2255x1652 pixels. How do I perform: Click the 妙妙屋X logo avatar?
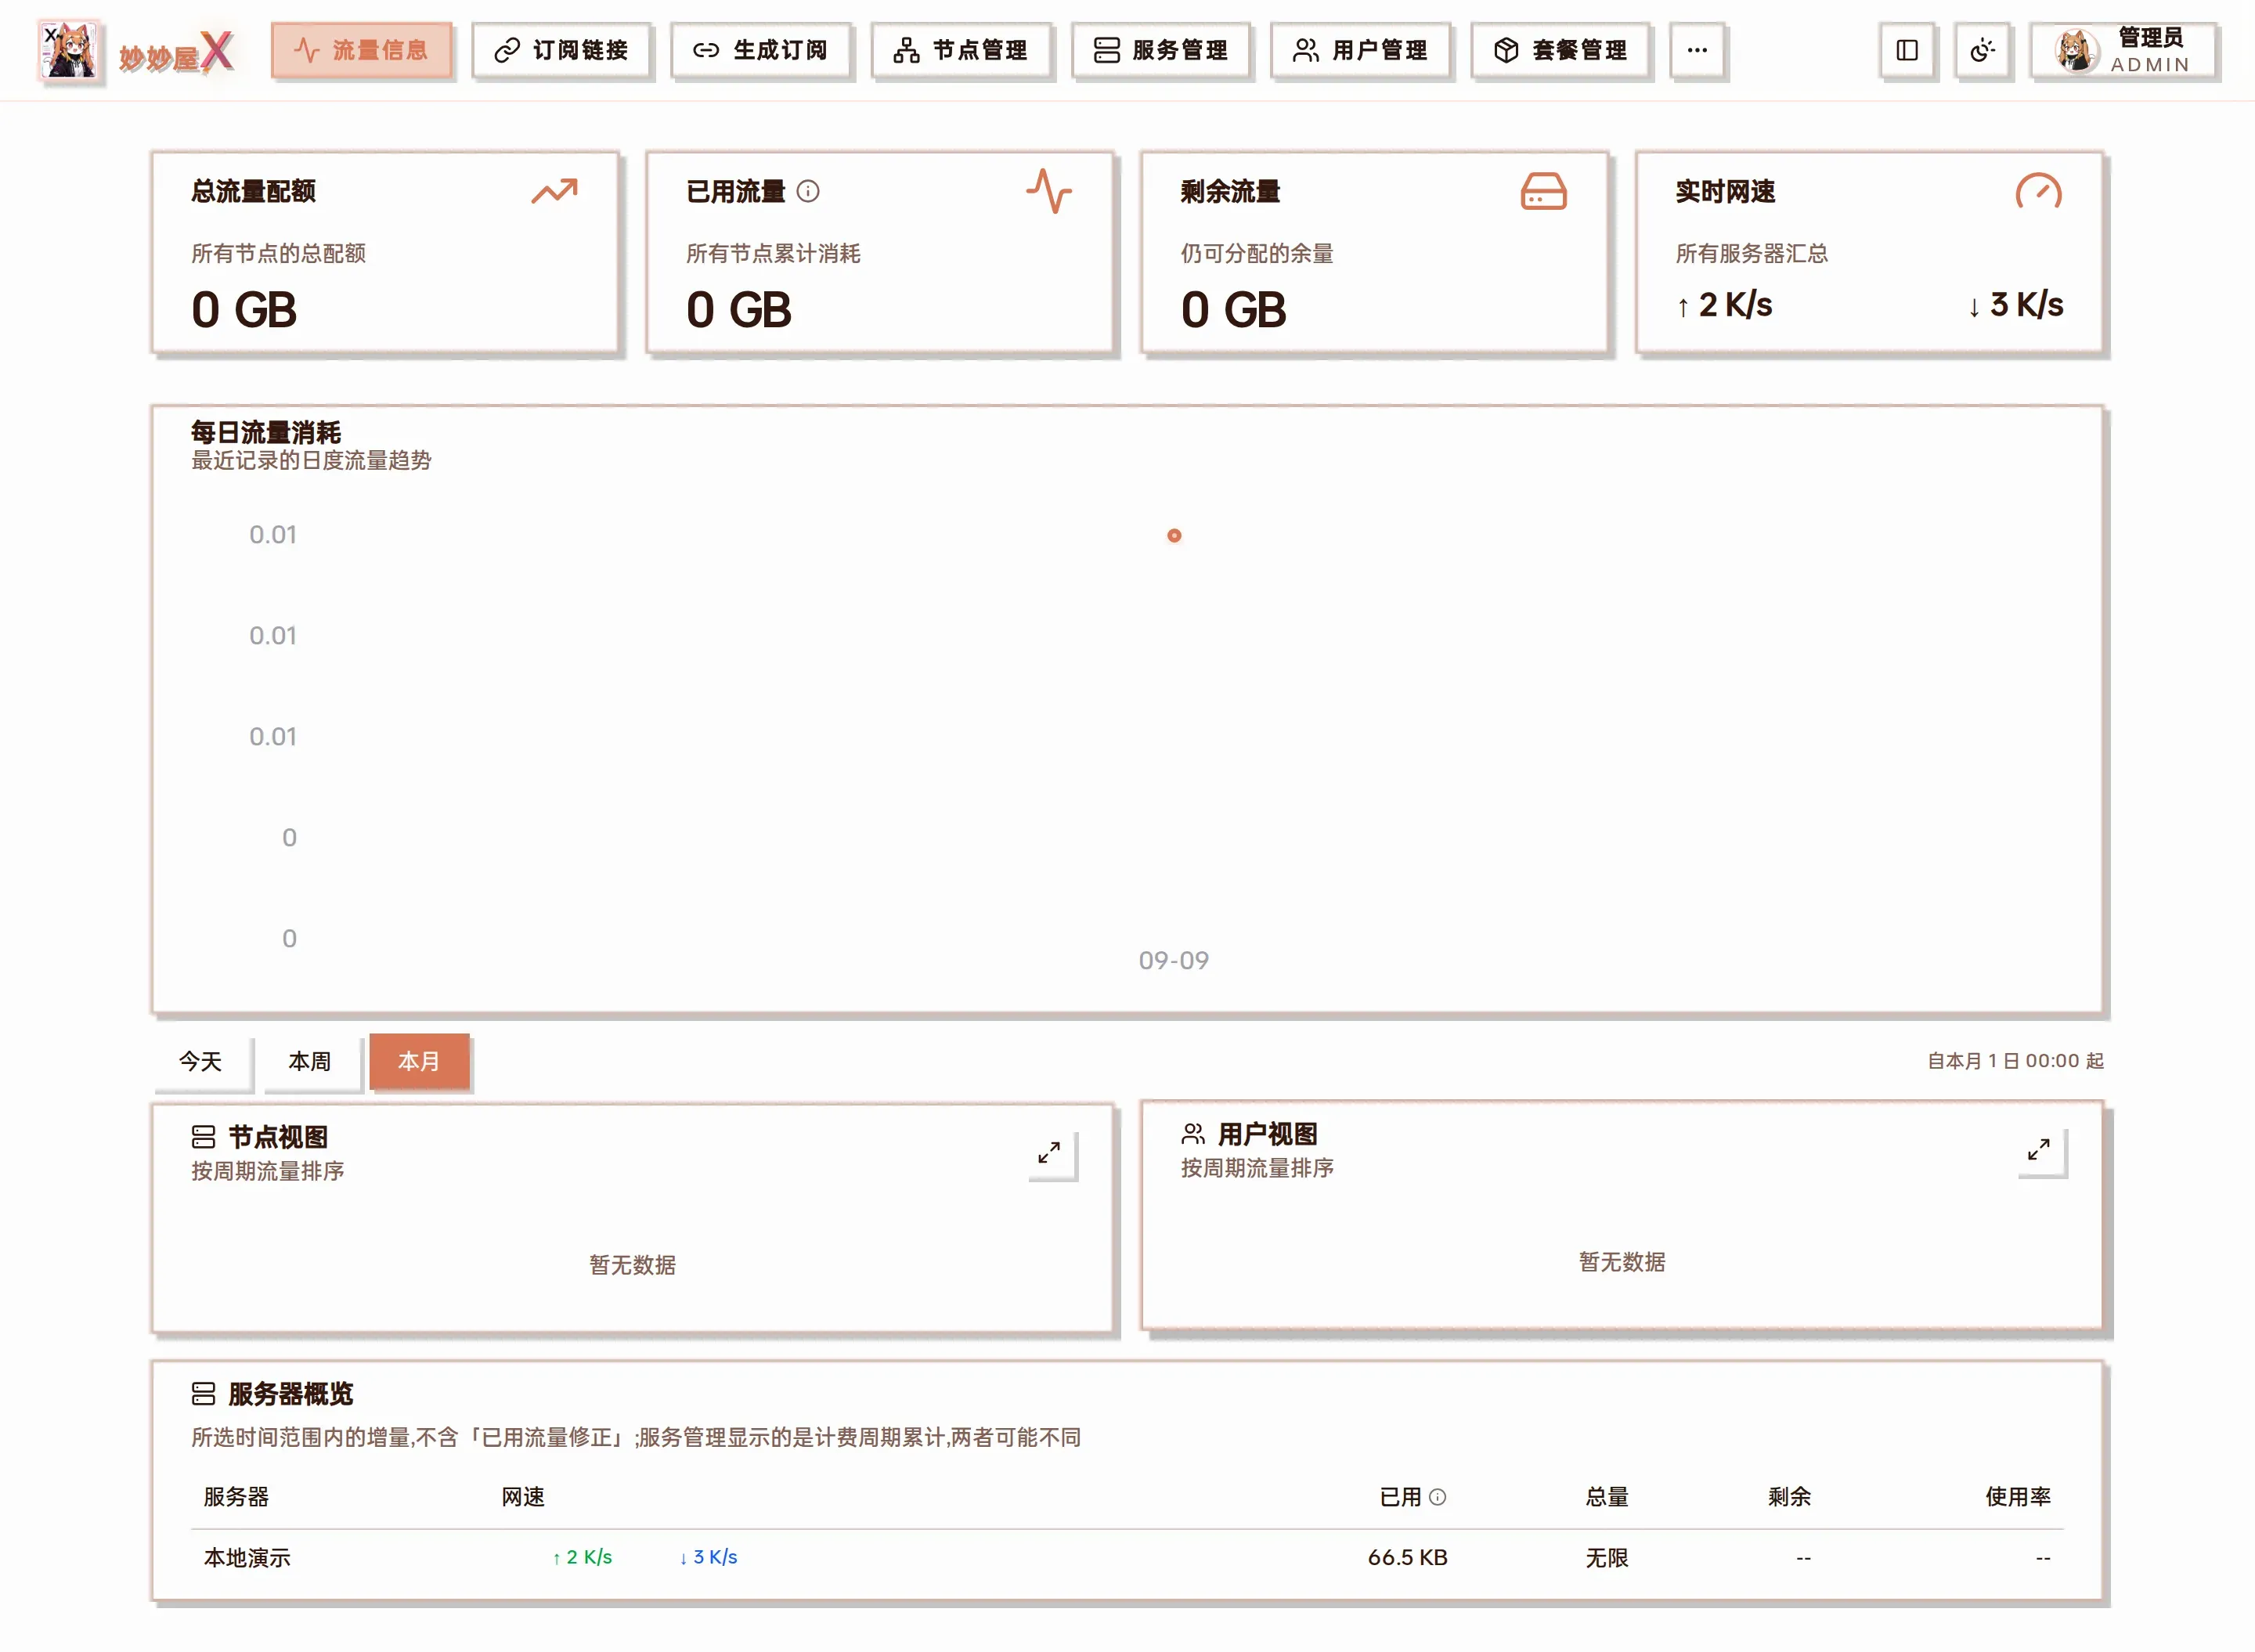pyautogui.click(x=69, y=50)
